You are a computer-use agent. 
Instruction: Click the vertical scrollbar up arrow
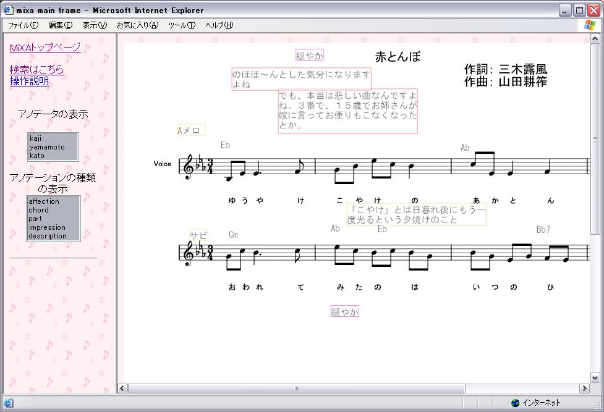(x=595, y=39)
